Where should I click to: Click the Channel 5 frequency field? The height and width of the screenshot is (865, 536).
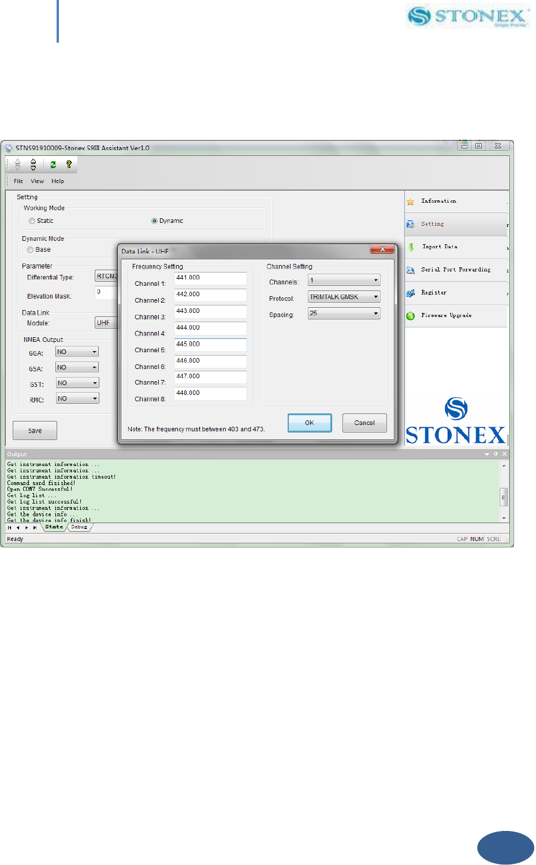[210, 344]
